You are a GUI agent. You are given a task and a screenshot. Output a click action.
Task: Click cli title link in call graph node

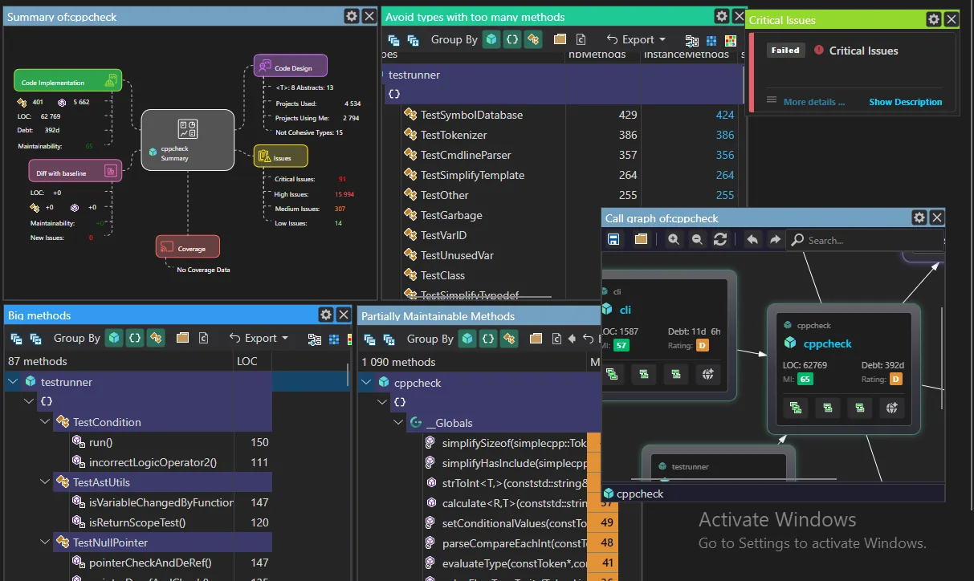tap(625, 310)
